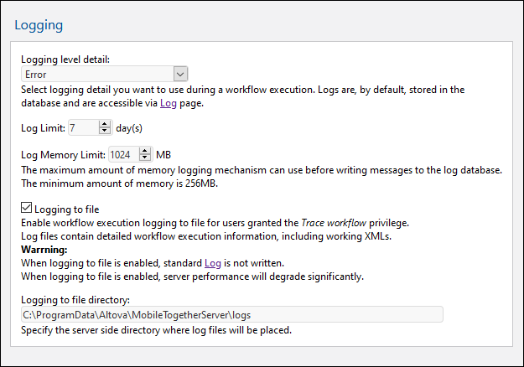Viewport: 524px width, 367px height.
Task: Click inside the Log Limit value field
Action: [x=82, y=128]
